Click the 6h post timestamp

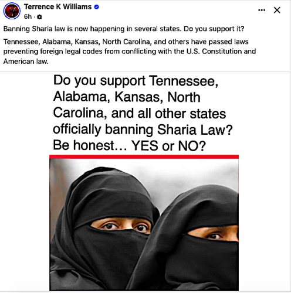click(x=28, y=16)
